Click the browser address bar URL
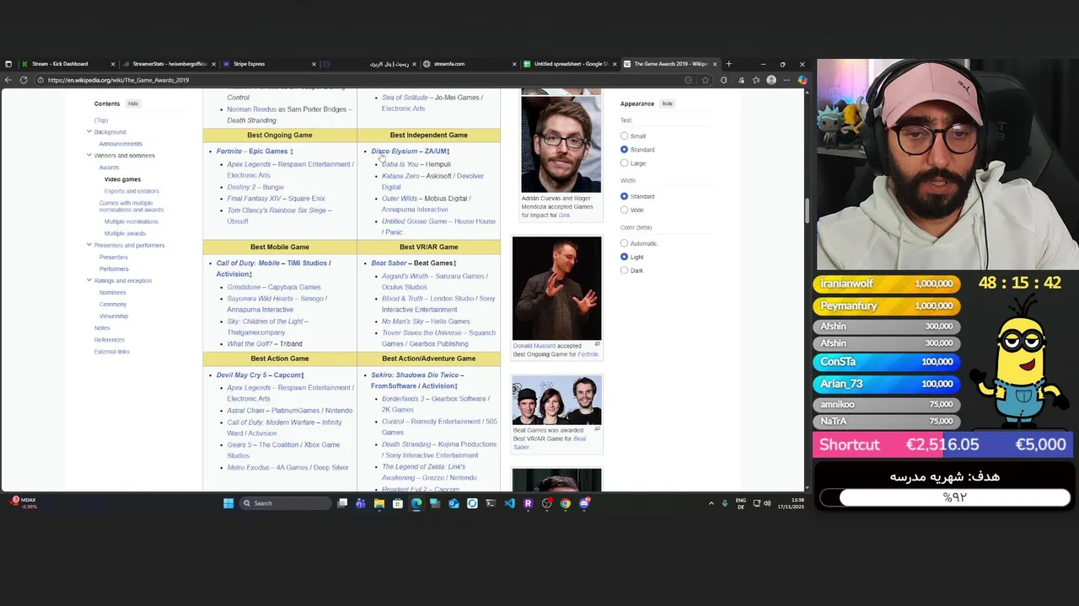 [x=118, y=80]
